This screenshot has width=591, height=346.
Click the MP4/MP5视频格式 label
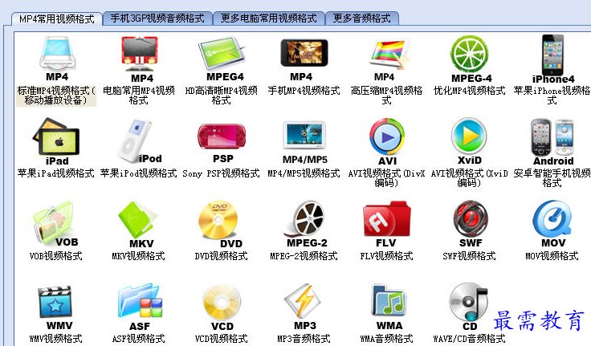[304, 173]
